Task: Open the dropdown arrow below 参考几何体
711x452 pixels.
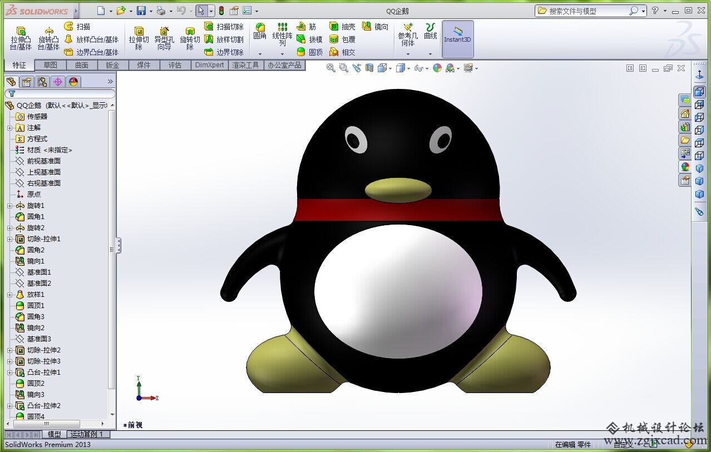Action: [x=408, y=54]
